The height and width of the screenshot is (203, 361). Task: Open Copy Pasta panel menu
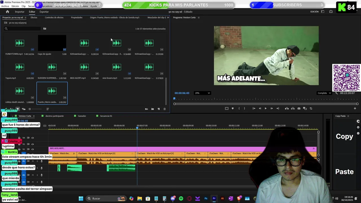coord(348,116)
